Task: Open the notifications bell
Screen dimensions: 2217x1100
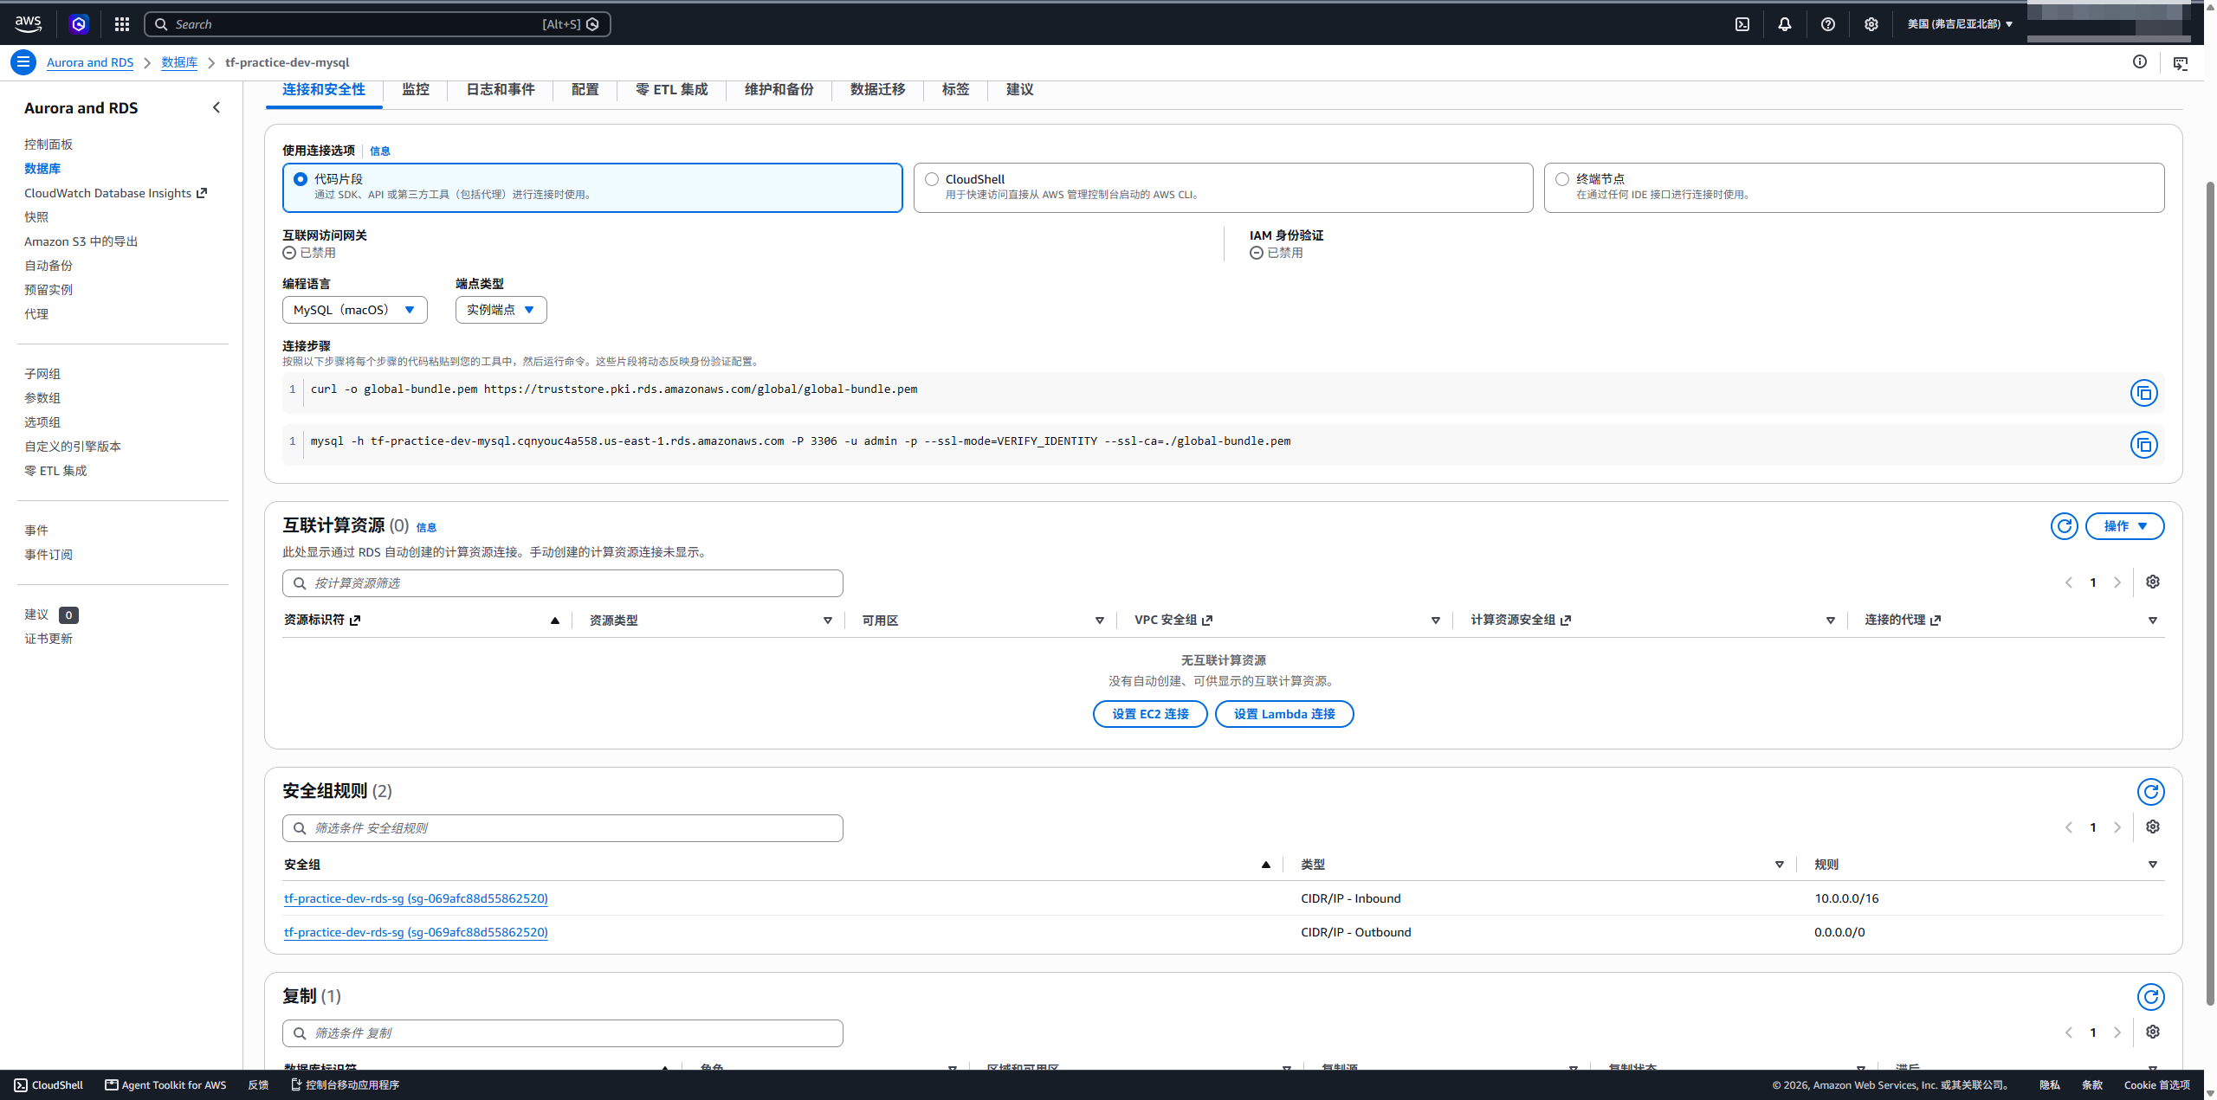Action: pyautogui.click(x=1785, y=24)
